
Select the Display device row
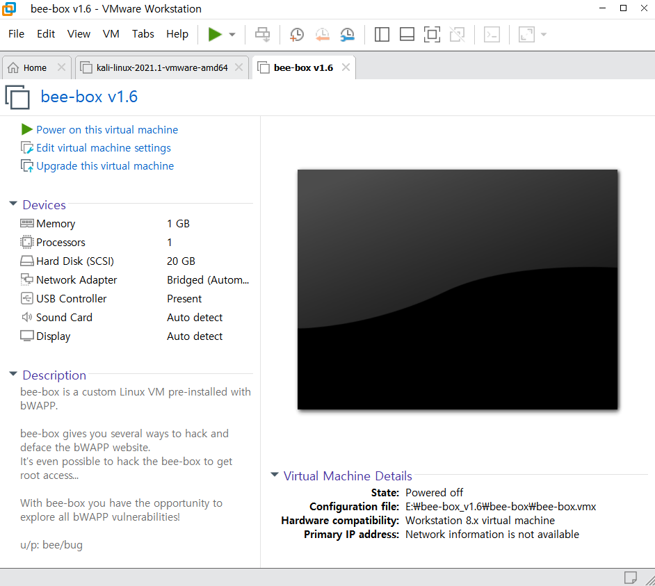[x=136, y=336]
